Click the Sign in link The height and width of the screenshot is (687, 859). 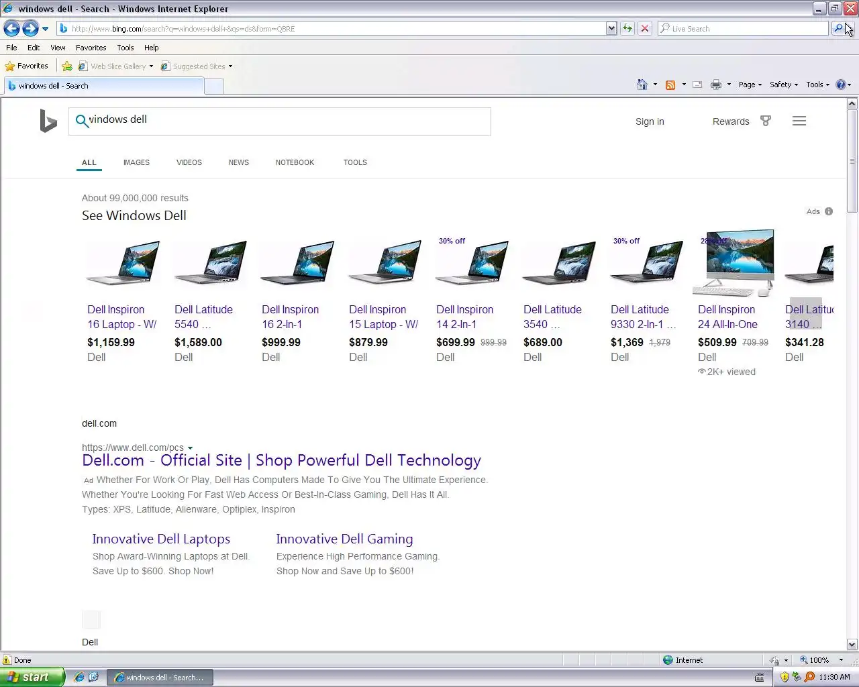point(650,121)
